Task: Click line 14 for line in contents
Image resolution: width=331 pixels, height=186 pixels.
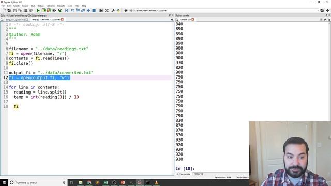Action: click(34, 87)
